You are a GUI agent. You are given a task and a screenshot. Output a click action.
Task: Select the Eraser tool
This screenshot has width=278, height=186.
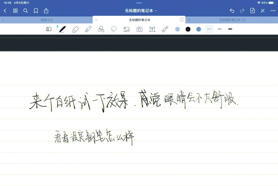[76, 29]
